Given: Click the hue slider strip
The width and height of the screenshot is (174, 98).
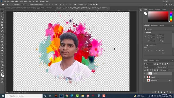Looking at the screenshot, I should (171, 16).
